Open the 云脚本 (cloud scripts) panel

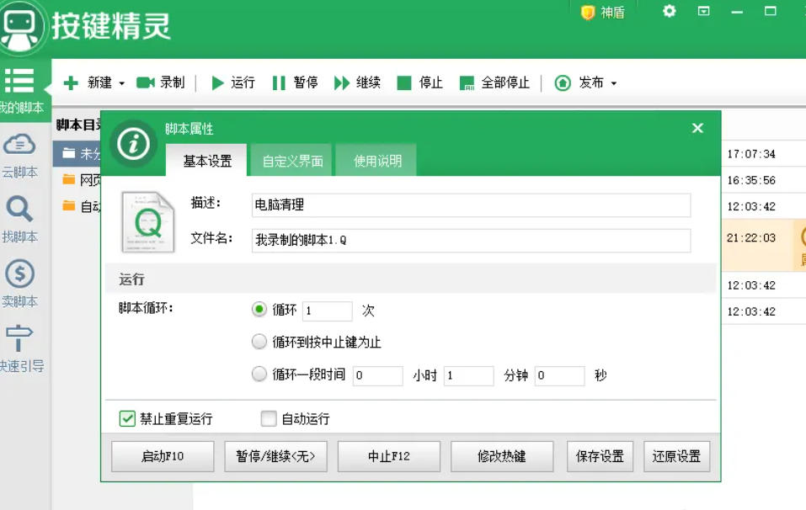(19, 156)
